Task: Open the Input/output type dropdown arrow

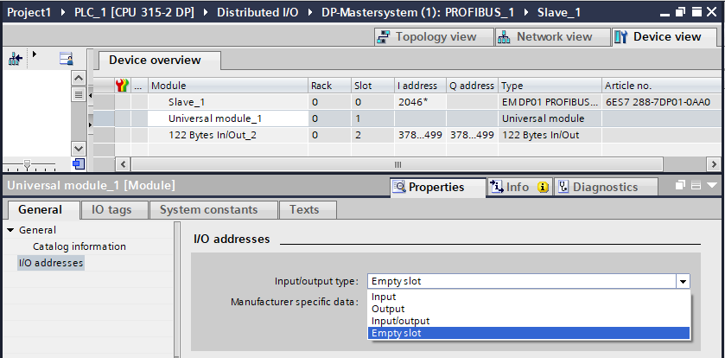Action: coord(683,281)
